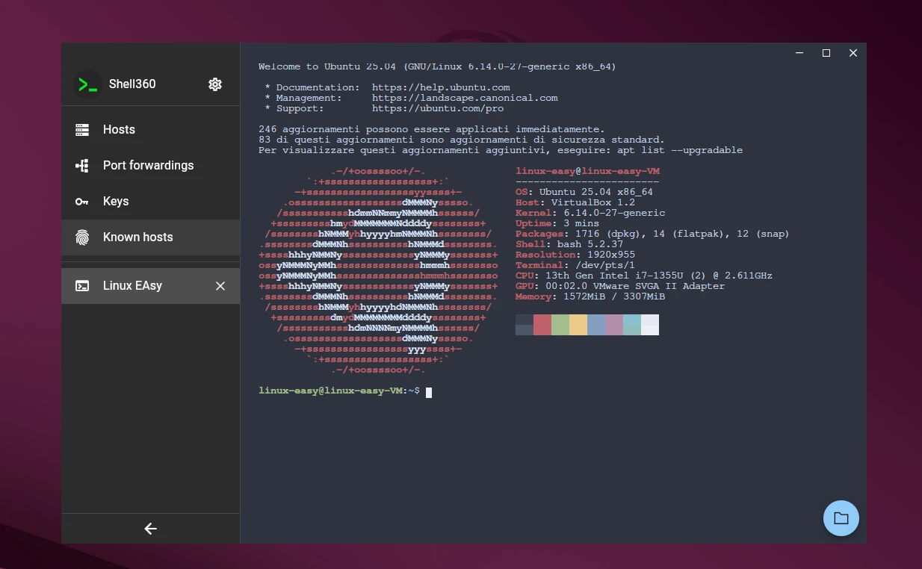This screenshot has height=569, width=922.
Task: Open the Port forwardings panel icon
Action: 81,165
